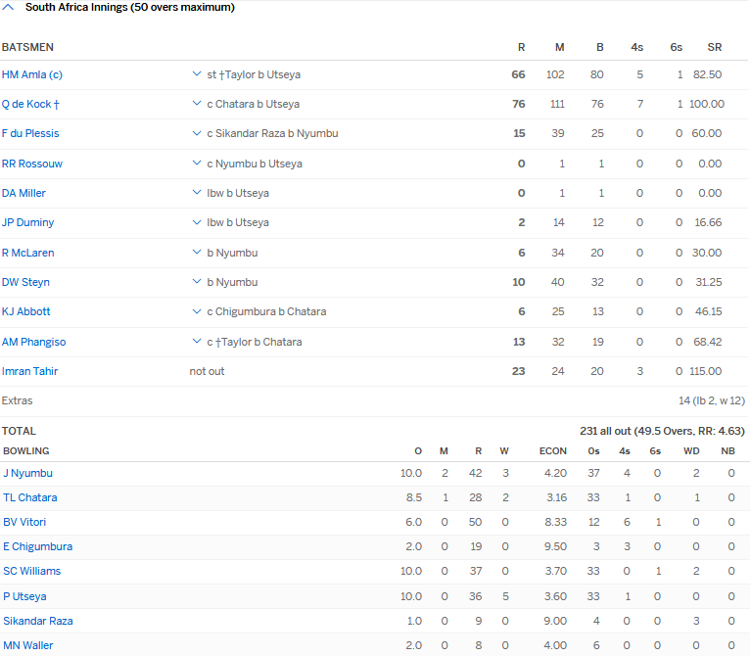
Task: Expand KJ Abbott dismissal chevron
Action: pos(197,311)
